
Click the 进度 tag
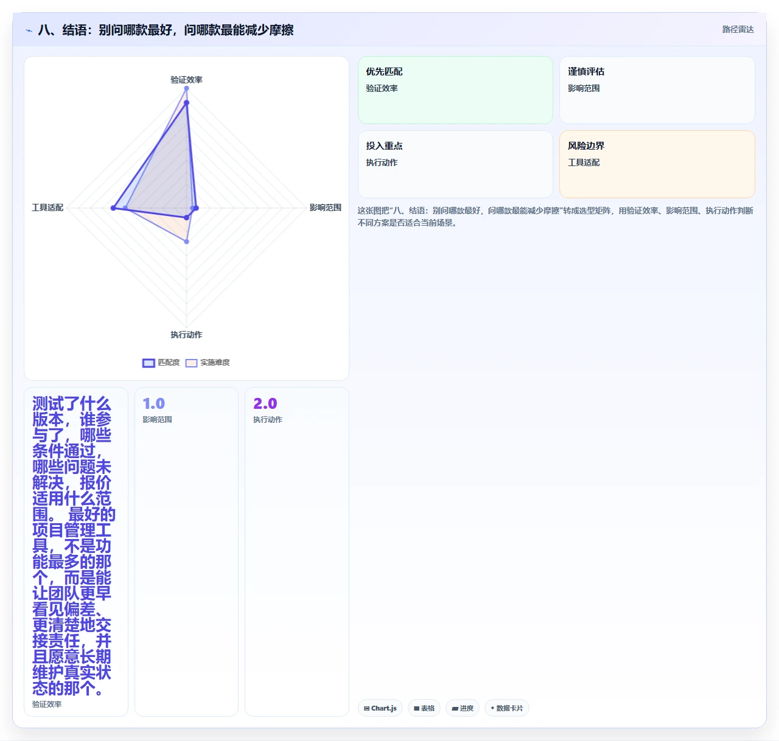[463, 708]
